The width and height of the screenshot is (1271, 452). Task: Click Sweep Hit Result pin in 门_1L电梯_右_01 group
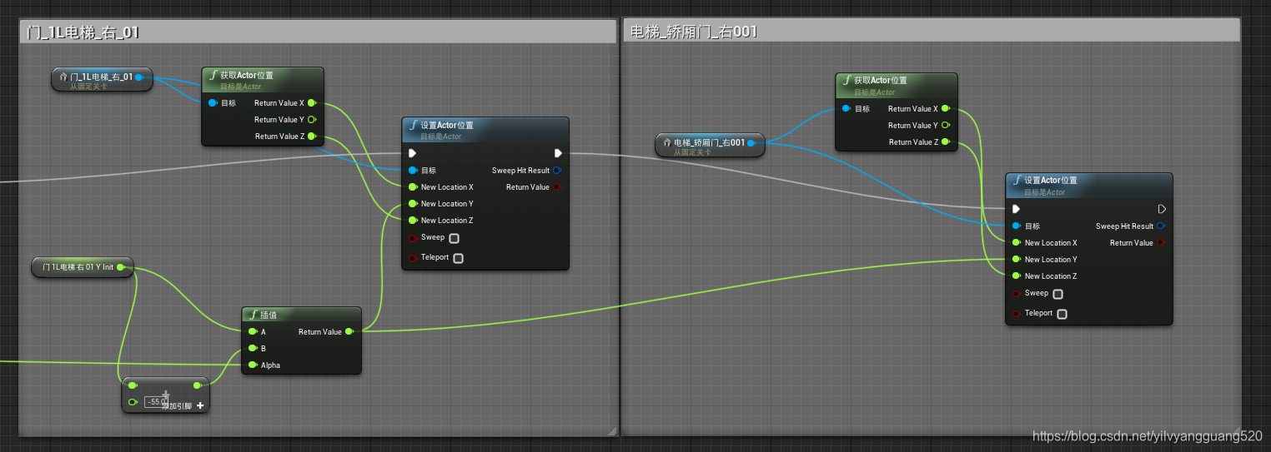pos(558,171)
